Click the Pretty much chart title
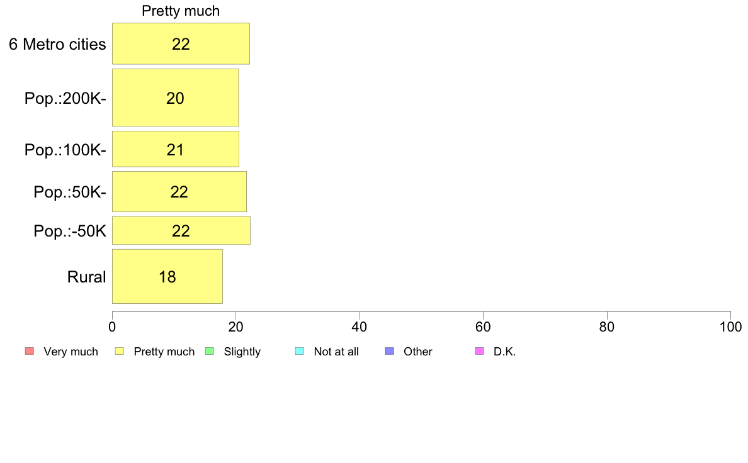Viewport: 748px width, 463px height. [181, 11]
